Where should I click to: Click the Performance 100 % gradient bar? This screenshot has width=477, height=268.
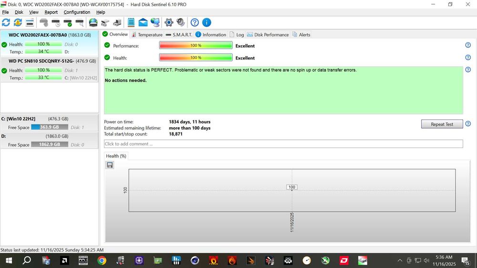click(196, 45)
